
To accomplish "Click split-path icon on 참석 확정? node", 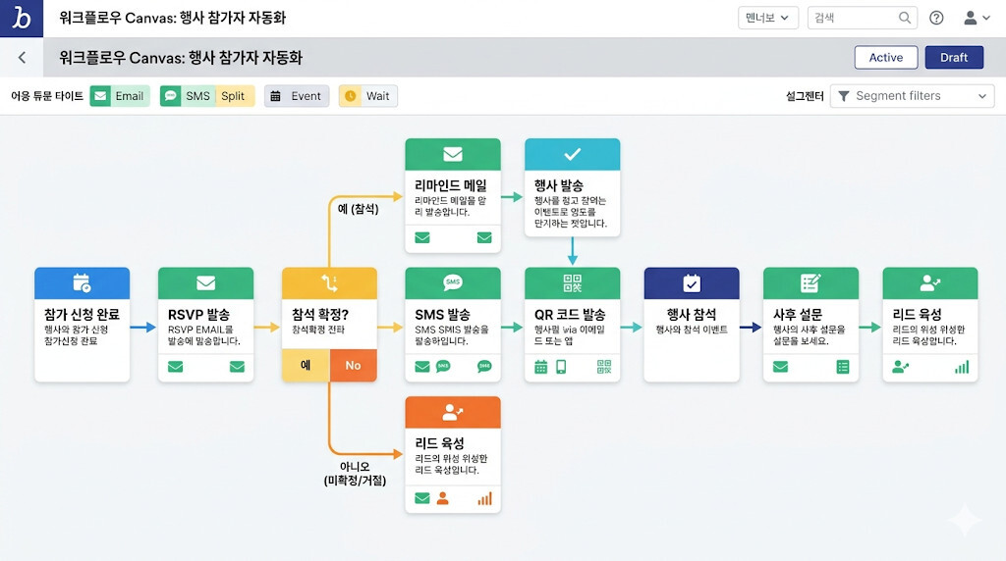I will click(x=329, y=282).
